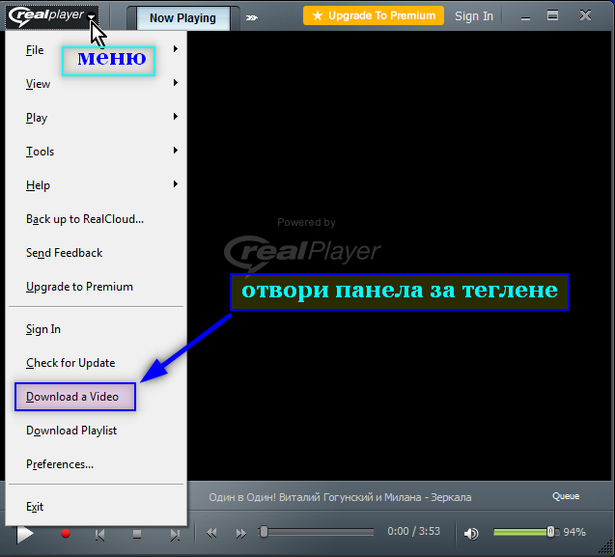
Task: Open Preferences from the menu
Action: pyautogui.click(x=60, y=464)
